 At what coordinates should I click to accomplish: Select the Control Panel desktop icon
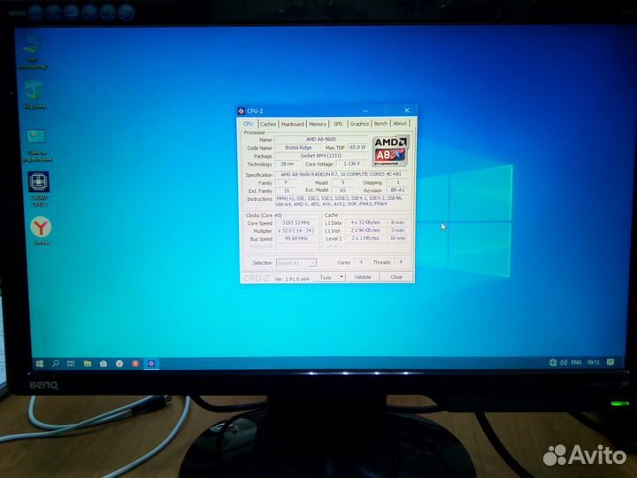click(x=37, y=145)
